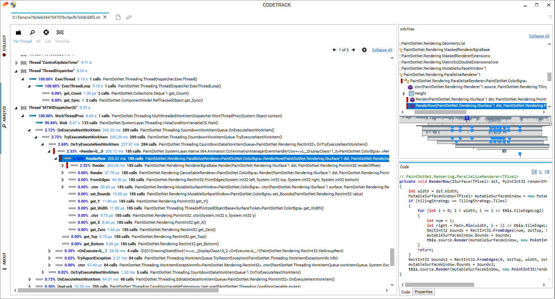Image resolution: width=555 pixels, height=299 pixels.
Task: Go to next search result arrow
Action: click(x=353, y=50)
